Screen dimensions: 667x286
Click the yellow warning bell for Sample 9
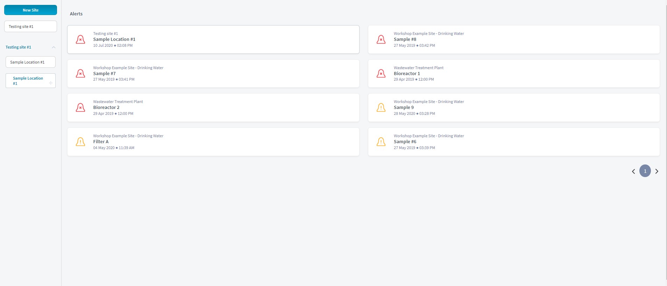coord(381,108)
